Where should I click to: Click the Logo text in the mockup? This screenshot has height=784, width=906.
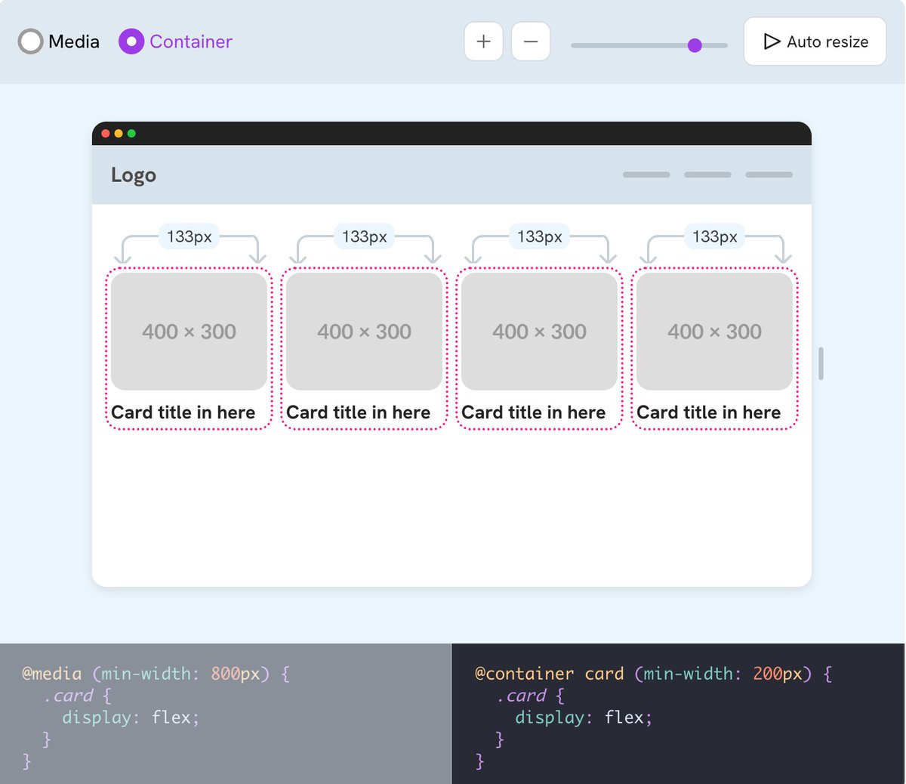click(134, 174)
